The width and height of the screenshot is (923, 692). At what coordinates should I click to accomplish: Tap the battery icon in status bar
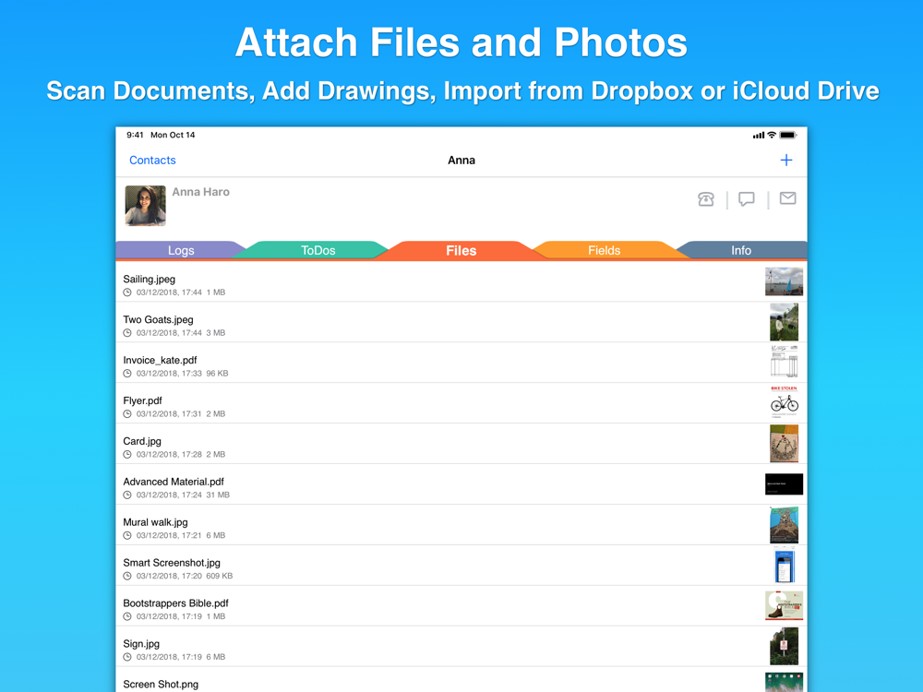tap(788, 135)
